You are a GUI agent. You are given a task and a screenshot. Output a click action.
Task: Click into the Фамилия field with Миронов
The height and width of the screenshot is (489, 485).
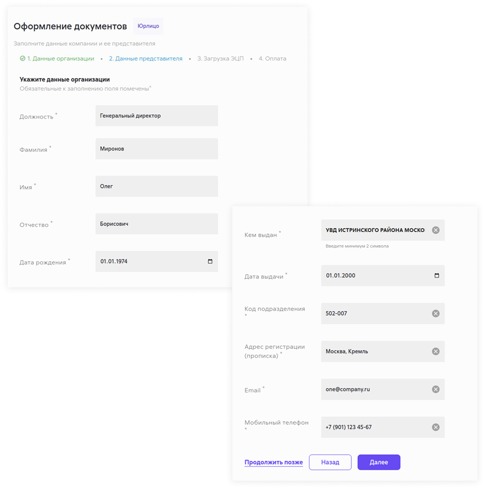coord(157,149)
